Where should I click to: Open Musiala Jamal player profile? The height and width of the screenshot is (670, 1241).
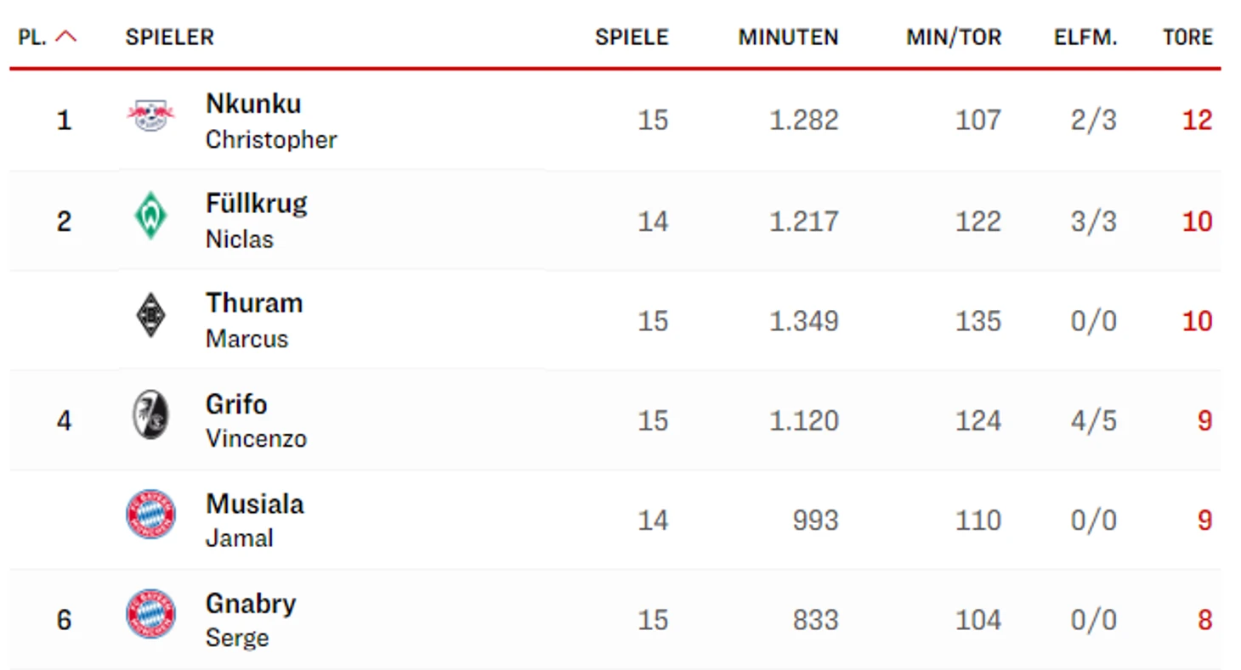pos(254,520)
